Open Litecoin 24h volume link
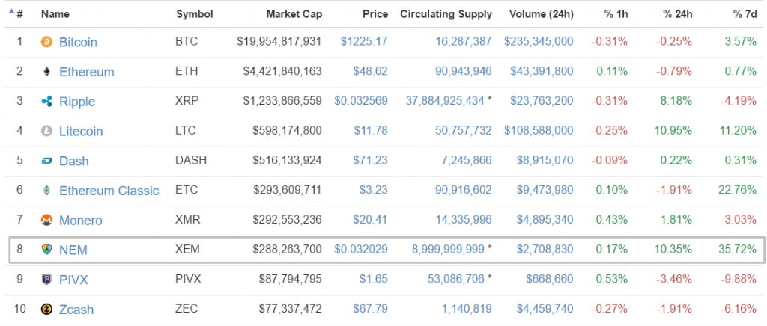 coord(539,131)
